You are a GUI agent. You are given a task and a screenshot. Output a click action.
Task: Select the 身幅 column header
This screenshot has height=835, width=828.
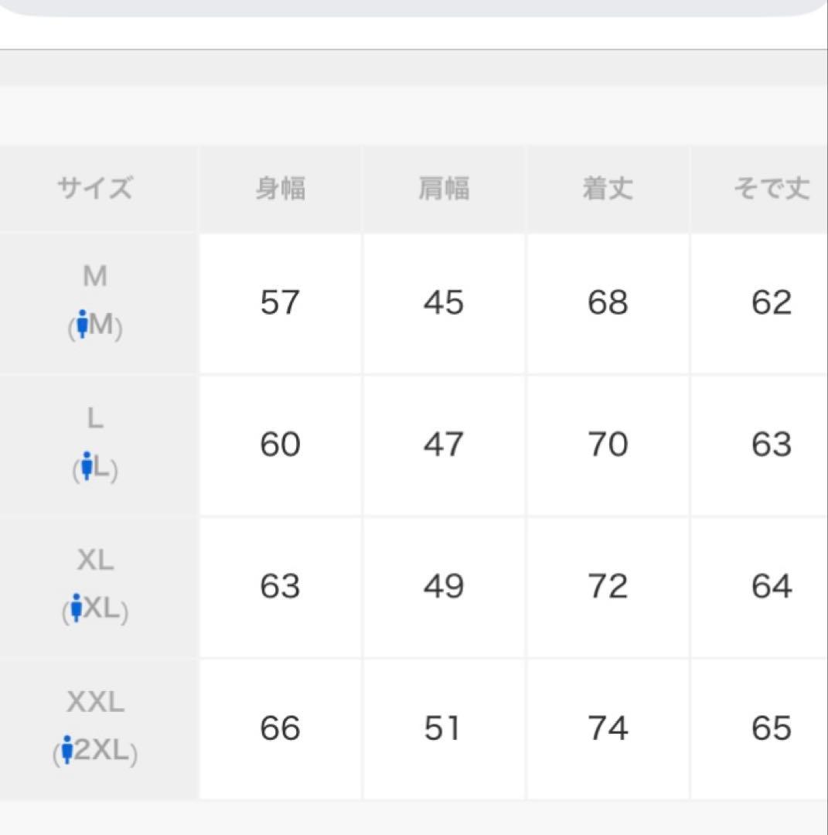click(x=280, y=189)
